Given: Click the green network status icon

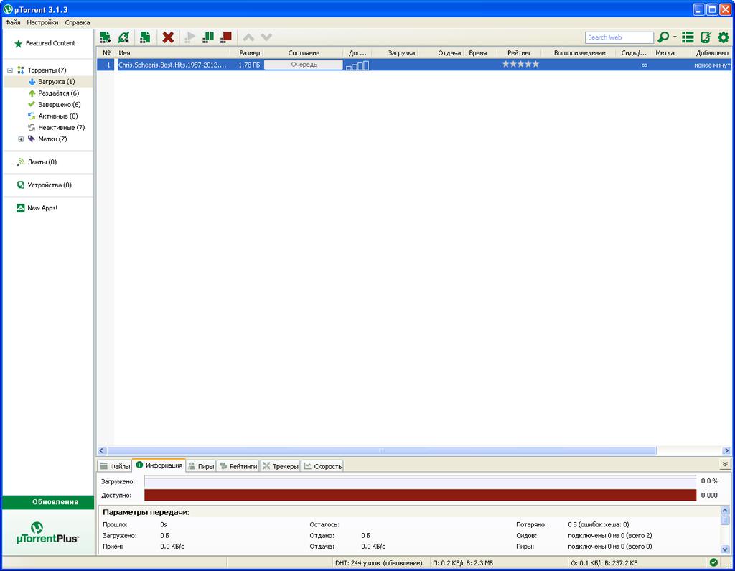Looking at the screenshot, I should tap(713, 562).
